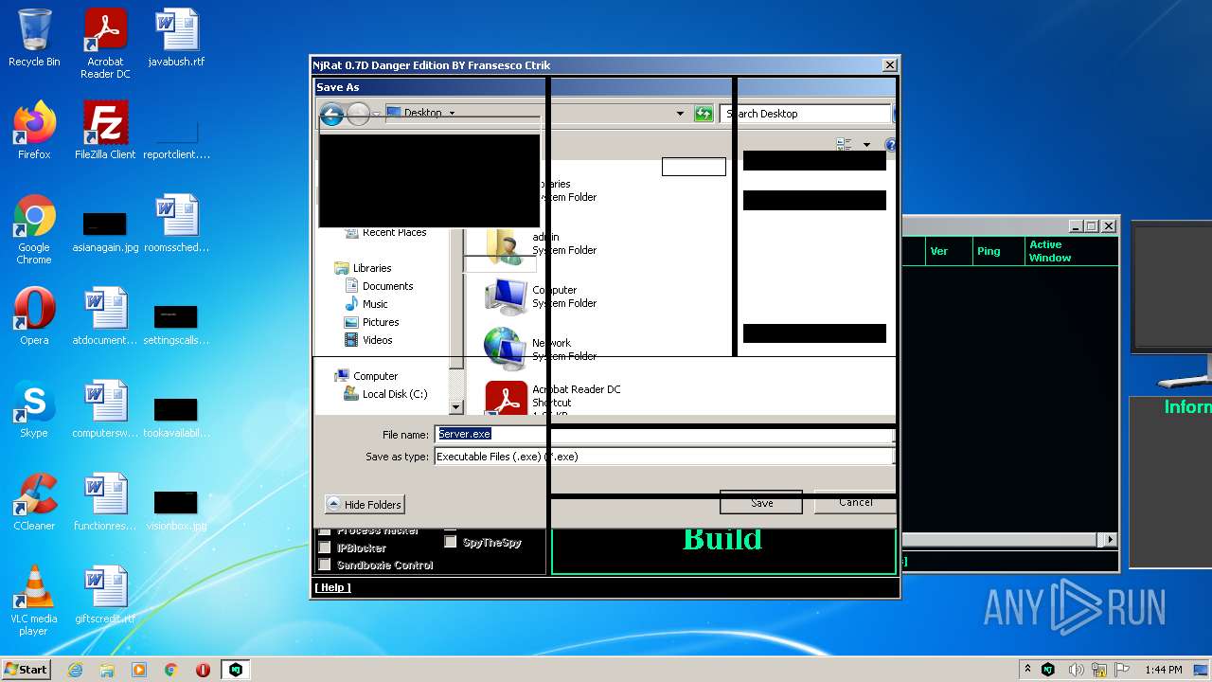Open Skype desktop icon
The image size is (1212, 682).
[x=34, y=409]
